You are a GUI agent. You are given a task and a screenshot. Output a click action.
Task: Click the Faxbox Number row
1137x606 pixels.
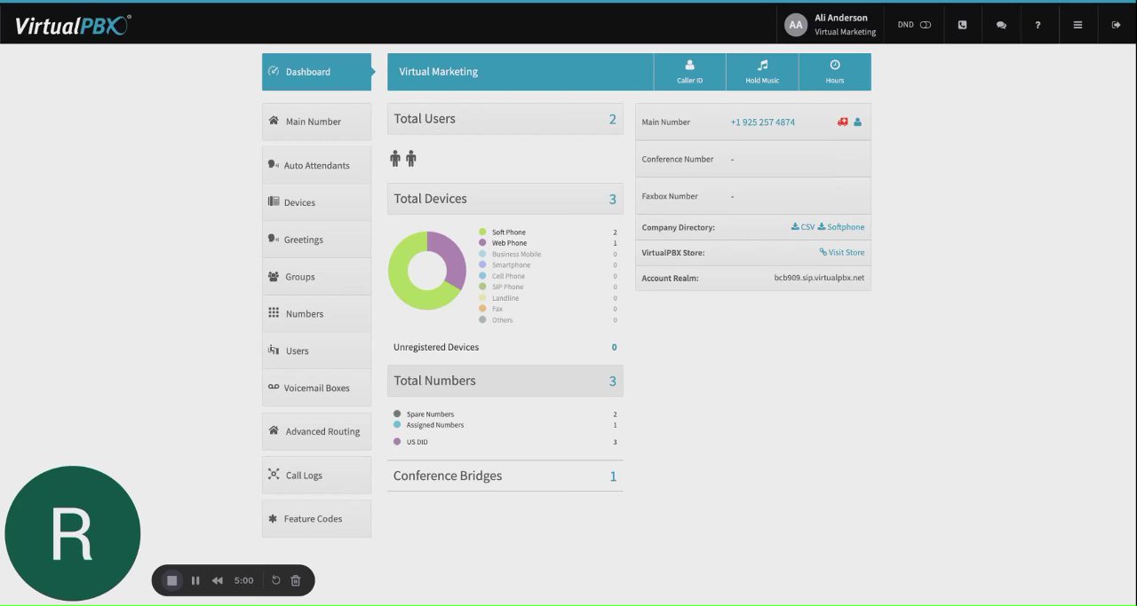point(753,196)
